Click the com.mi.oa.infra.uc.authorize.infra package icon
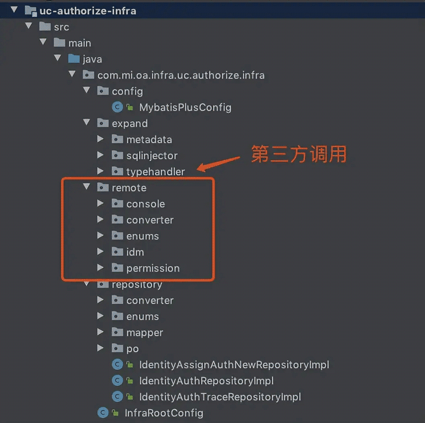The height and width of the screenshot is (423, 425). (89, 75)
